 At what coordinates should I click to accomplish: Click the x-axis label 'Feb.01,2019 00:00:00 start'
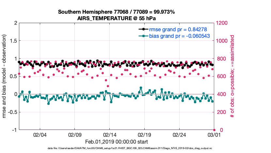116,142
